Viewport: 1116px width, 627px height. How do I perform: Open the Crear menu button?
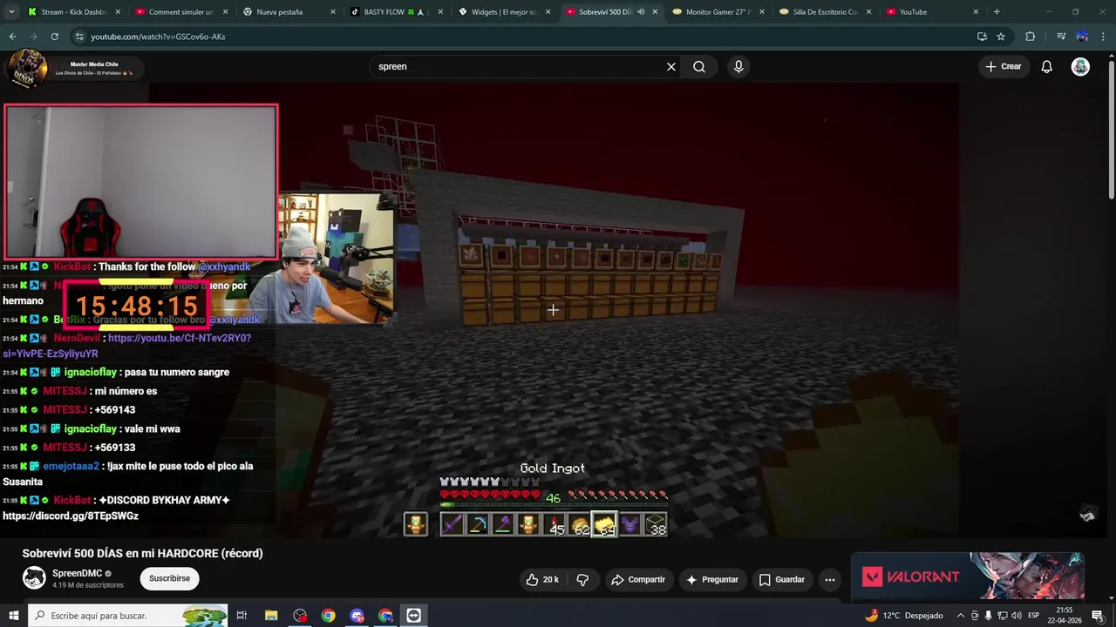(1004, 66)
